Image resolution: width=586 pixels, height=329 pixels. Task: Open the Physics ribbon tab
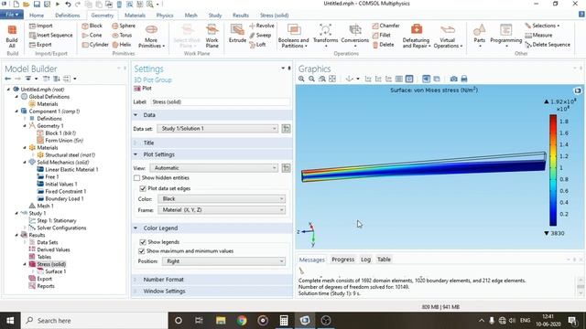point(165,16)
